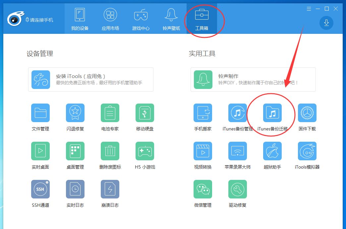Screen dimensions: 346x229
Task: Open the download manager arrow button
Action: pos(326,23)
